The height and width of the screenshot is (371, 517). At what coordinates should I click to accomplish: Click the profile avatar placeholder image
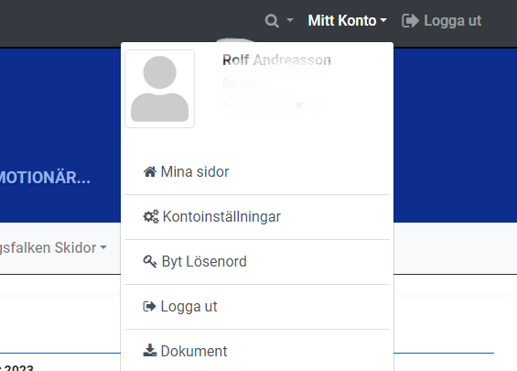click(x=159, y=89)
